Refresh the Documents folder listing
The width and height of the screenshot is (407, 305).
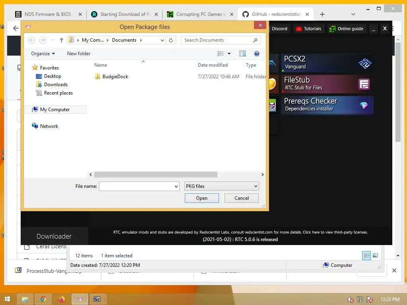(x=171, y=40)
